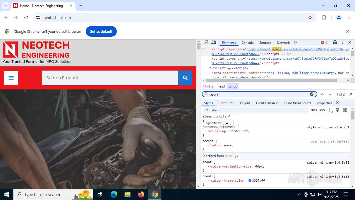
Task: Close the DevTools panel
Action: 350,42
